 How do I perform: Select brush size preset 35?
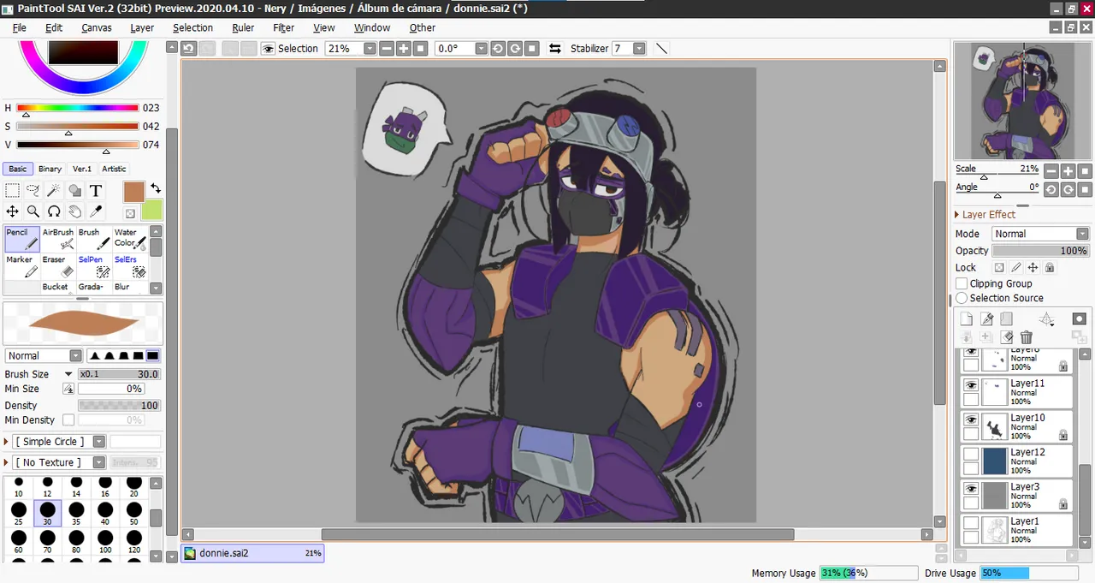tap(76, 514)
